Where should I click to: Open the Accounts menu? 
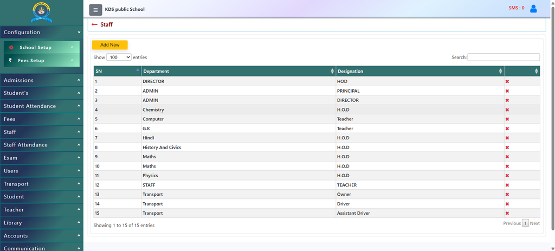click(41, 236)
